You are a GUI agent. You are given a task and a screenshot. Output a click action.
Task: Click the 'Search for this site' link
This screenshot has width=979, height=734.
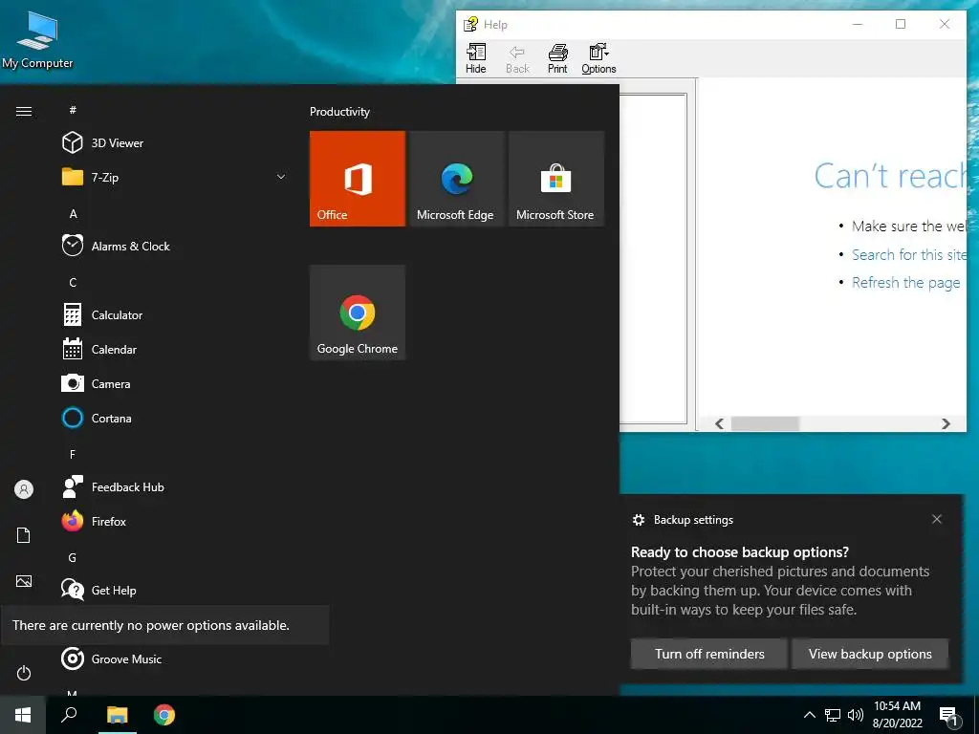(x=909, y=254)
